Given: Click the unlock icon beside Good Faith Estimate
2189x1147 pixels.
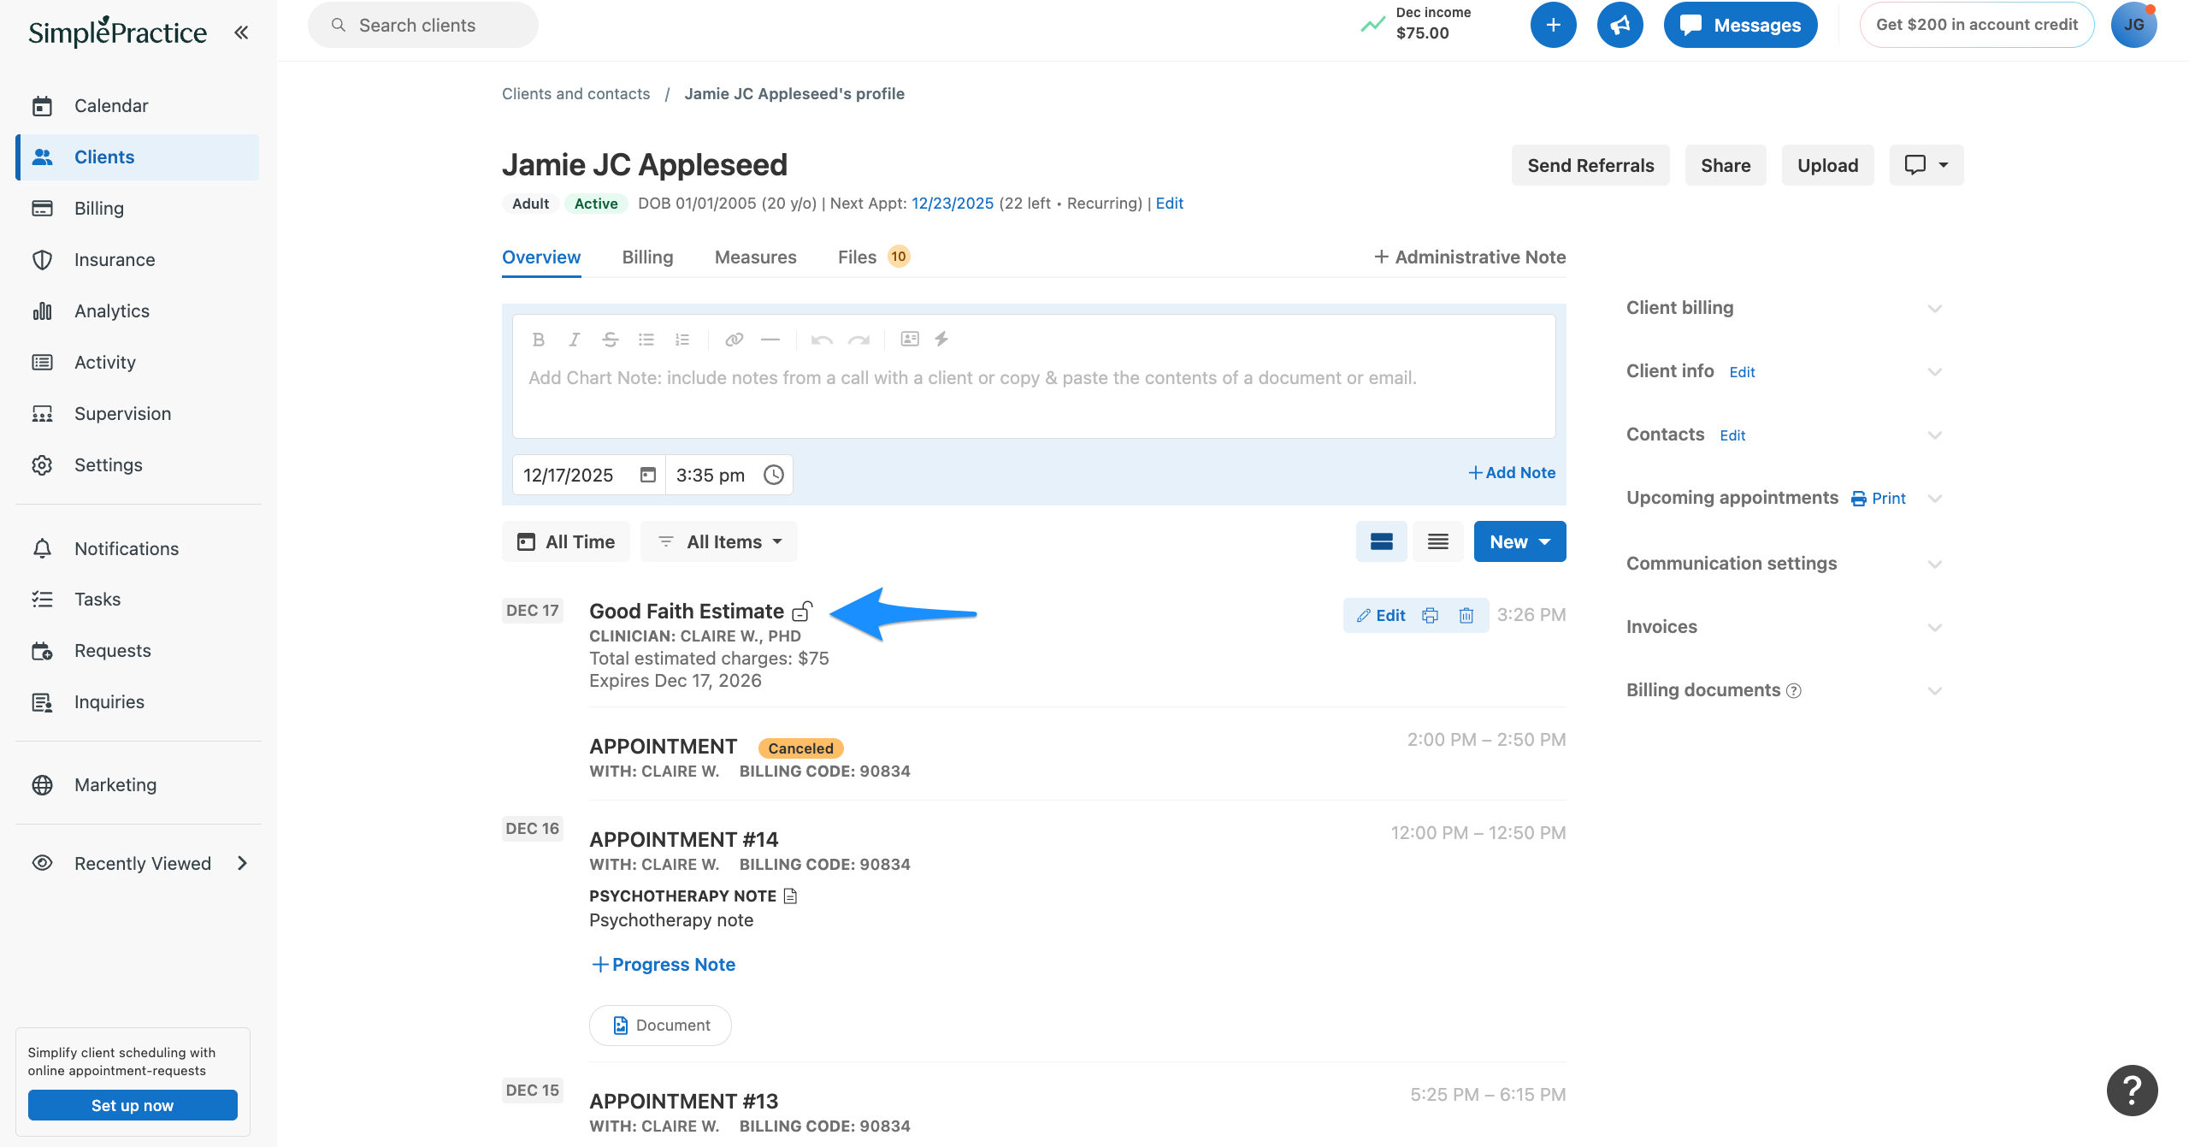Looking at the screenshot, I should (802, 612).
